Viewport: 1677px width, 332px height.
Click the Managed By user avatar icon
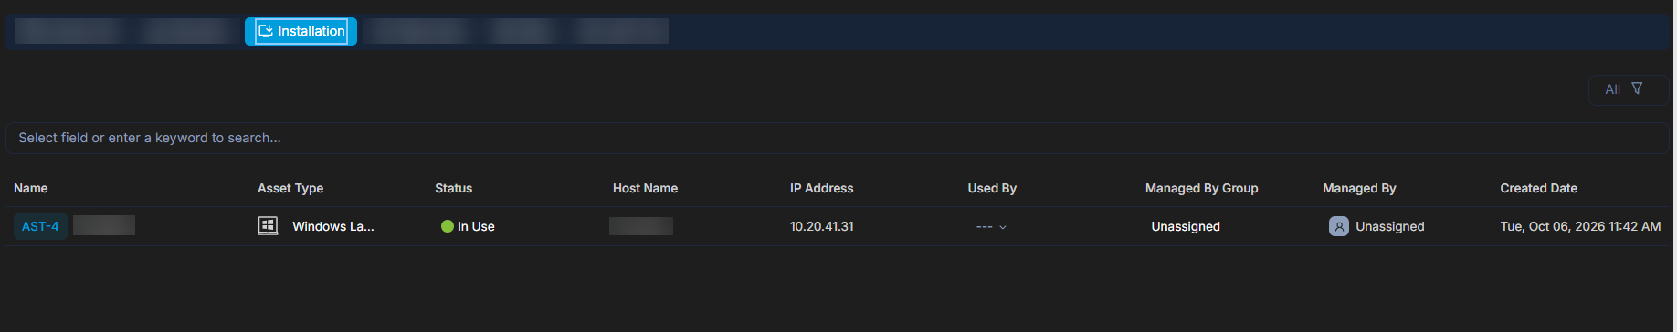pyautogui.click(x=1339, y=226)
